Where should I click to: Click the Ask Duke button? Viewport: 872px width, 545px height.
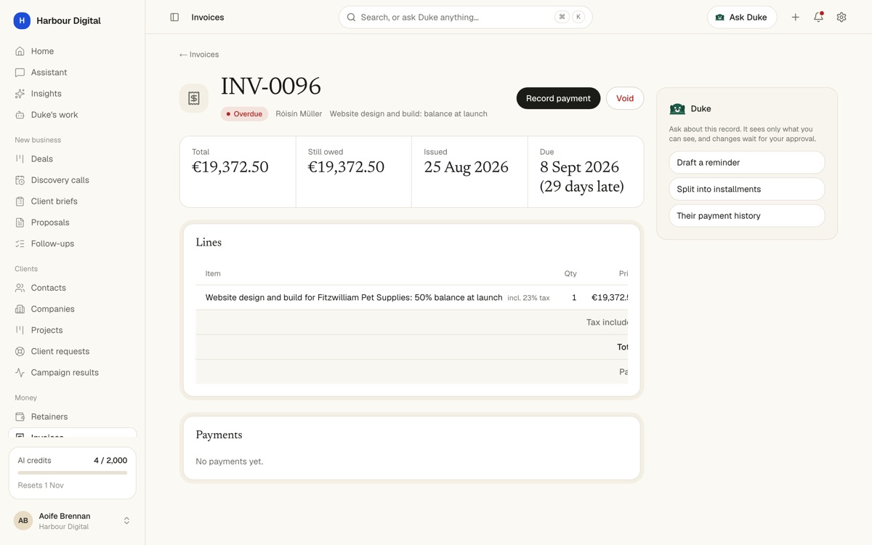click(742, 17)
